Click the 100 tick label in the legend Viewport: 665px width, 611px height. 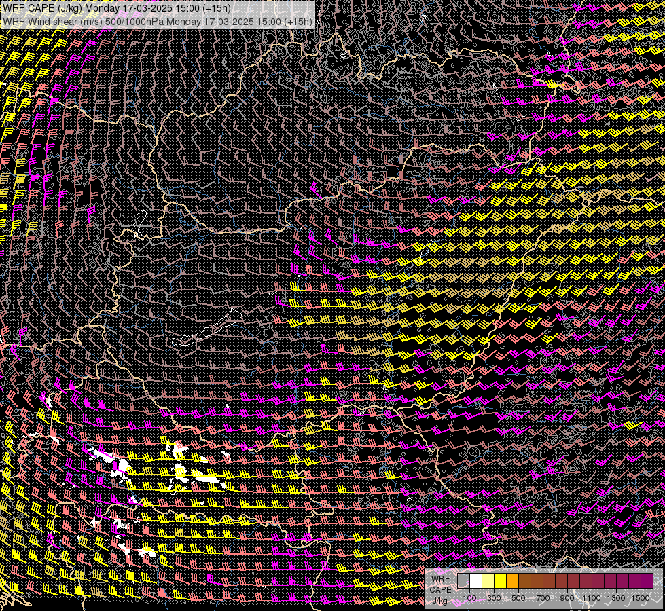click(469, 598)
